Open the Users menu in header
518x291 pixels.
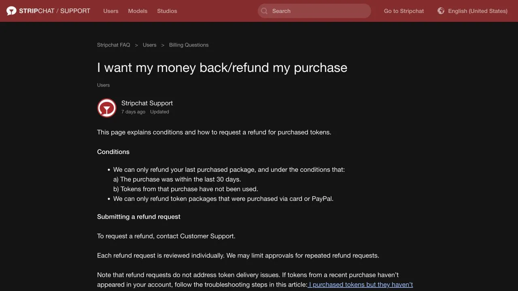tap(111, 11)
